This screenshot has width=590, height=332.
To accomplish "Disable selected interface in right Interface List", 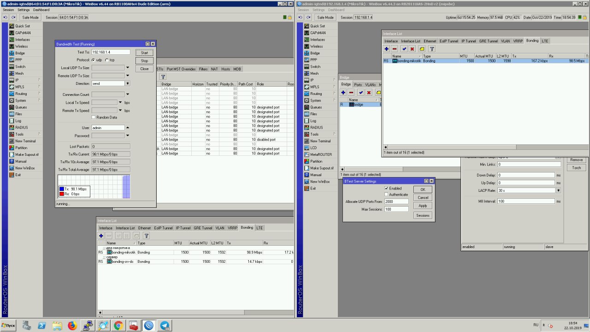I will [x=412, y=49].
